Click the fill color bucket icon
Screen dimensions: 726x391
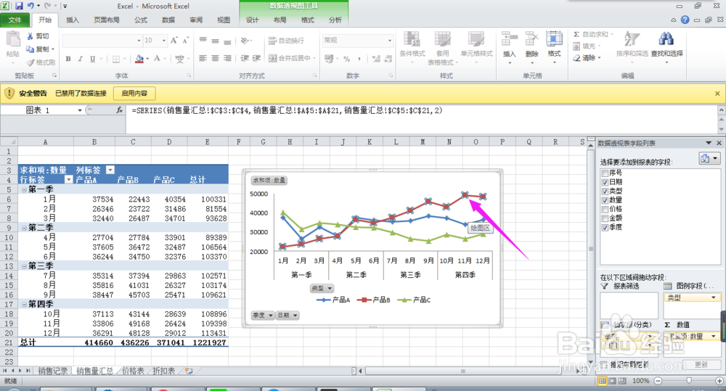139,59
